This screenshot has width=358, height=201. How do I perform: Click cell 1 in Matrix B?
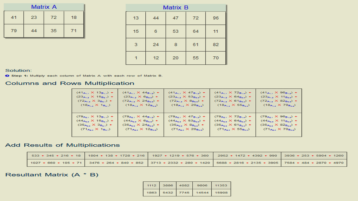(x=136, y=58)
